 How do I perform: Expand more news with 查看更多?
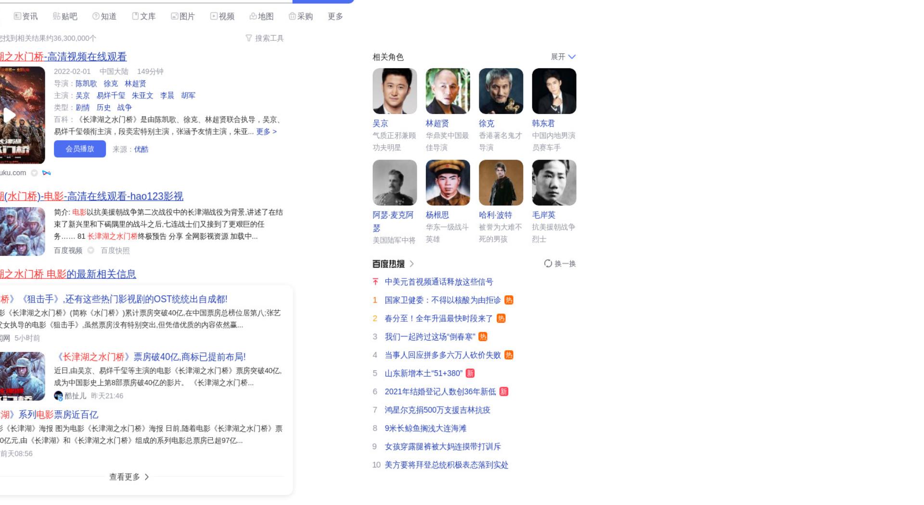point(129,477)
